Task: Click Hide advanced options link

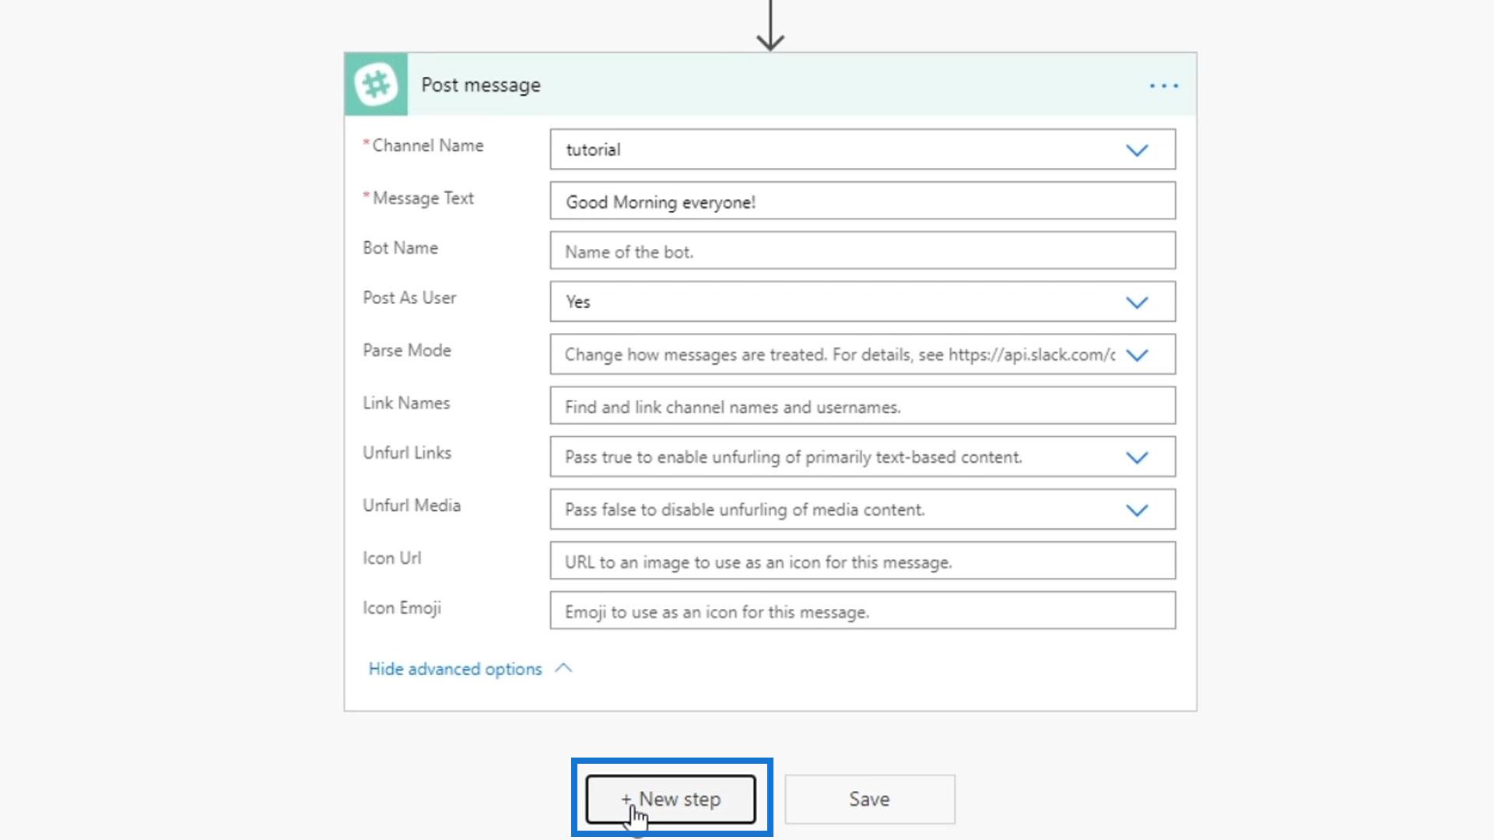Action: point(469,669)
